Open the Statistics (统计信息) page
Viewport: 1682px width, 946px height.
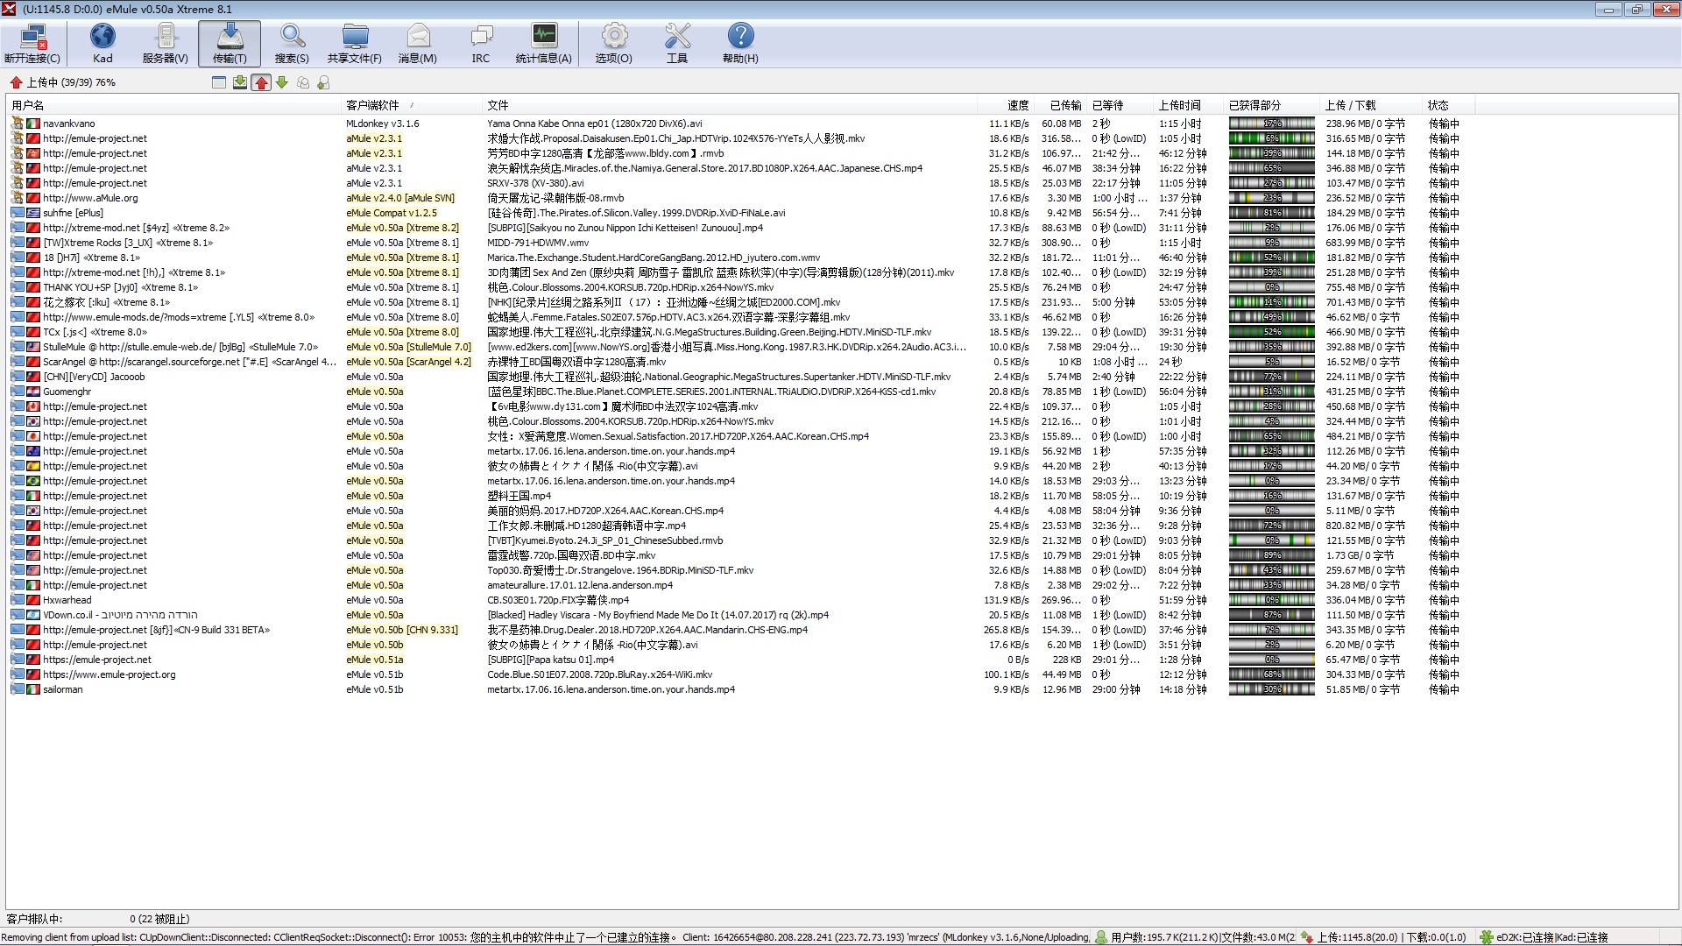click(543, 44)
